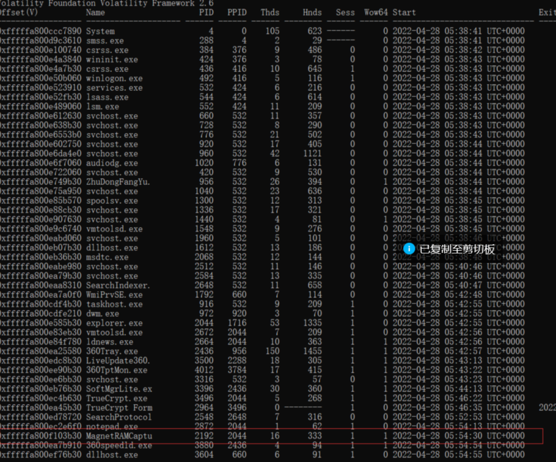Screen dimensions: 556x462
Task: Click offset 0xfffffa800e612630 of svchost.exe
Action: click(x=41, y=116)
